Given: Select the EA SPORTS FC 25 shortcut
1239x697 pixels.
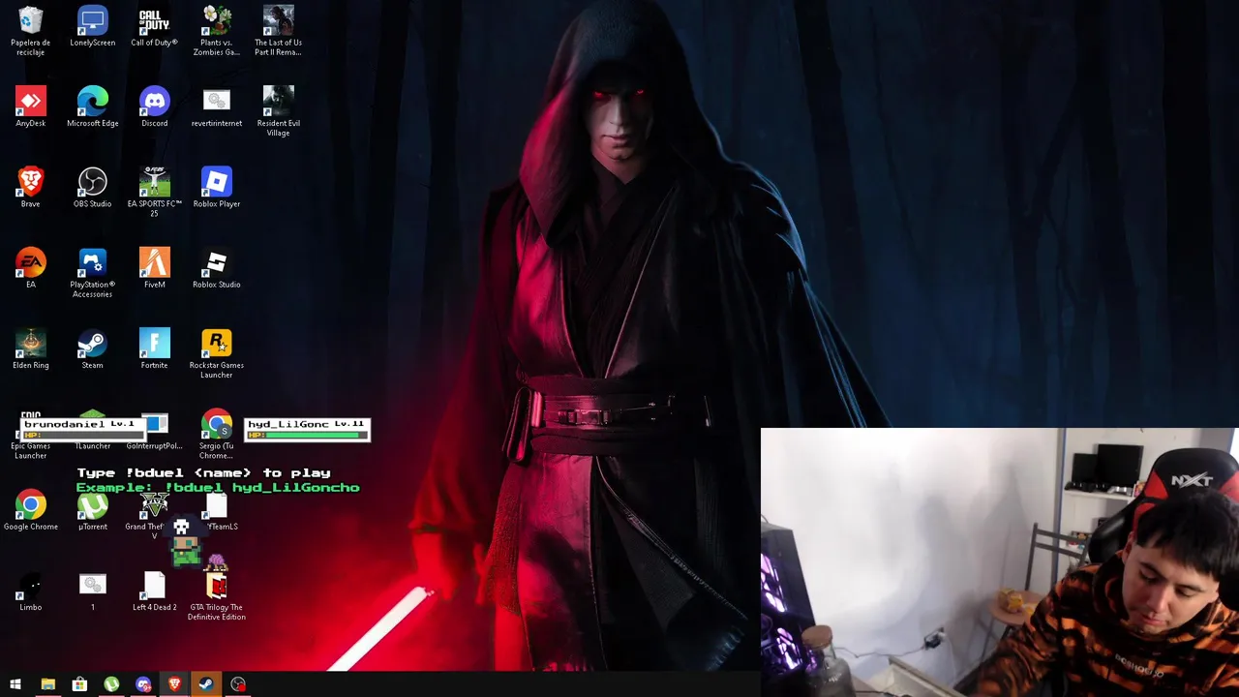Looking at the screenshot, I should 154,192.
